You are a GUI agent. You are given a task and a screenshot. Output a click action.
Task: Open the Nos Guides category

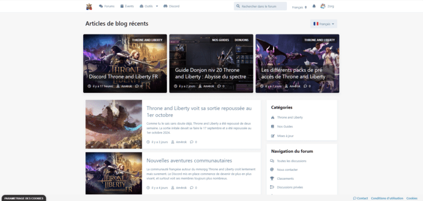click(285, 126)
